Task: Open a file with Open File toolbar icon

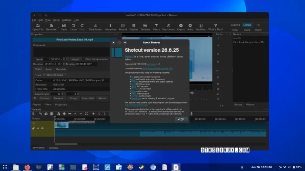Action: pyautogui.click(x=38, y=27)
